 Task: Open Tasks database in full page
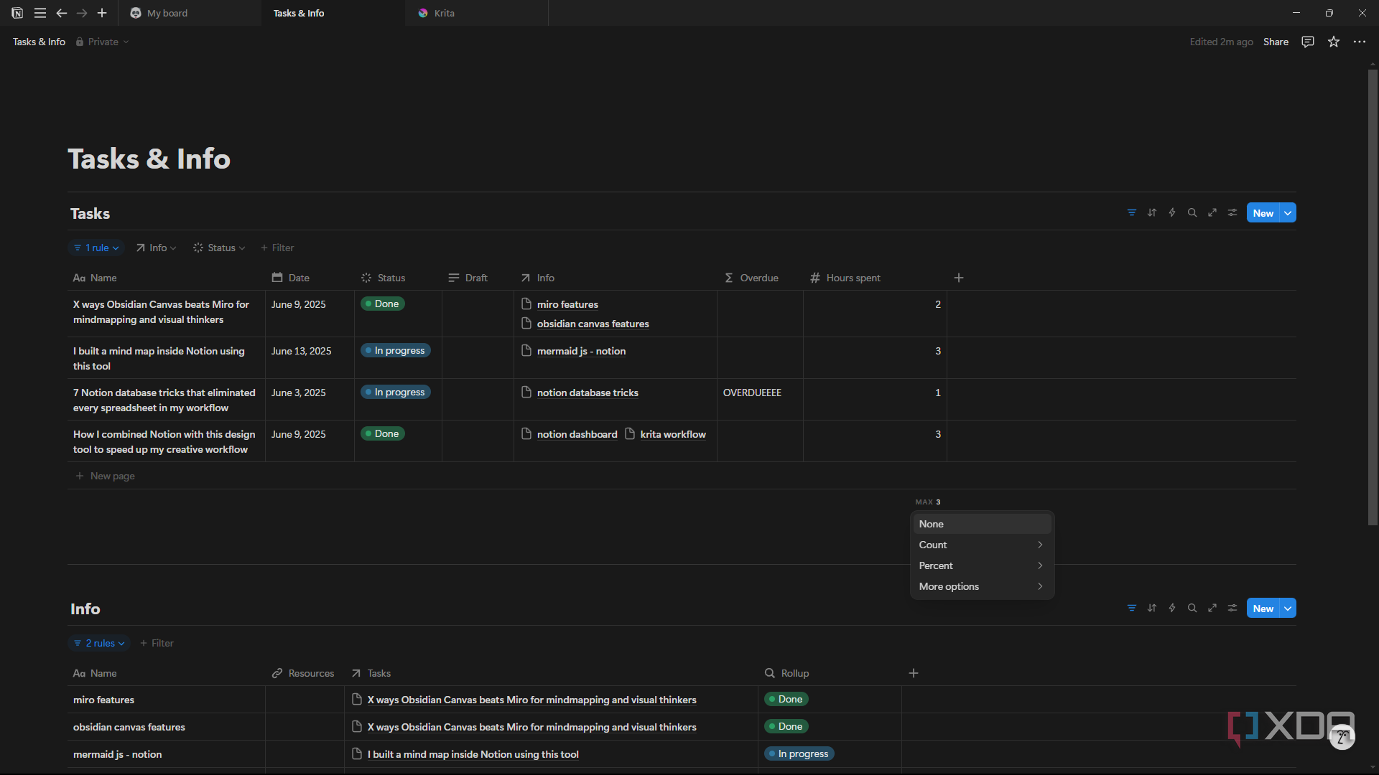click(1212, 212)
